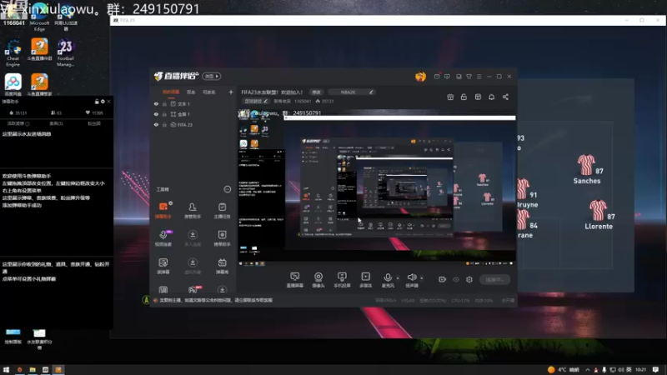Select the 文本 1 source row
Image resolution: width=667 pixels, height=375 pixels.
pyautogui.click(x=193, y=103)
